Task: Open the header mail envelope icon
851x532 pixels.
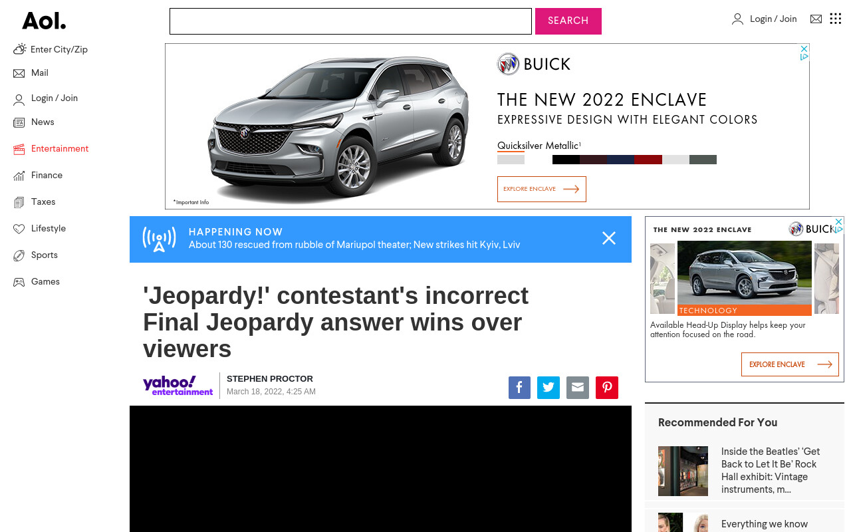Action: 816,19
